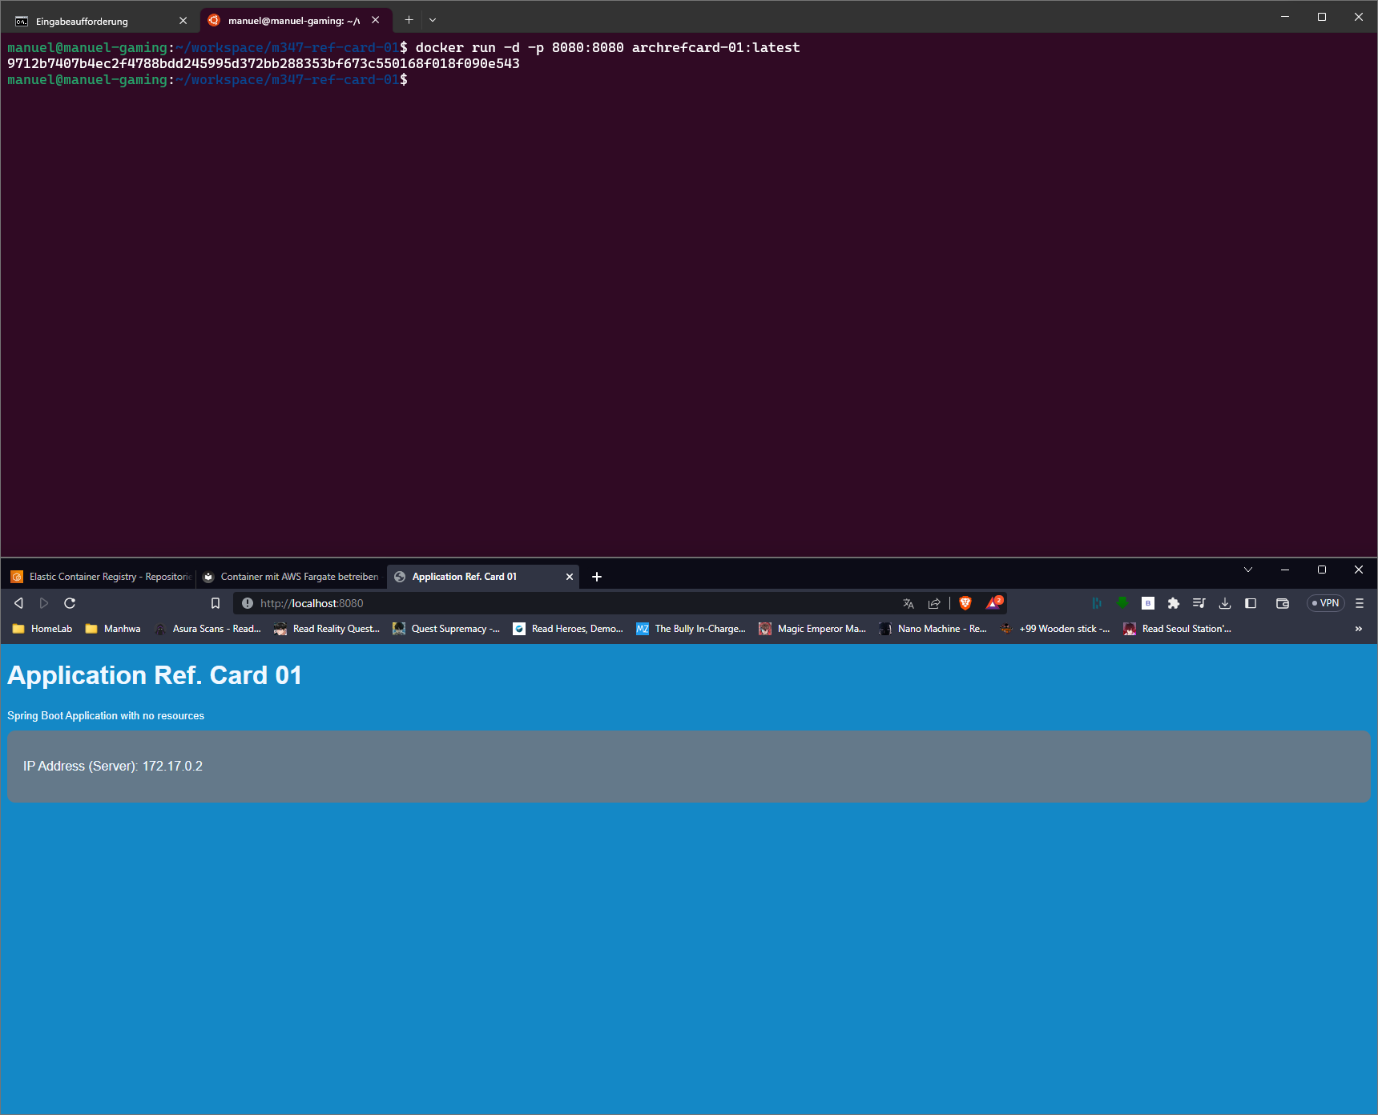Toggle the VPN button
The image size is (1378, 1115).
1326,603
